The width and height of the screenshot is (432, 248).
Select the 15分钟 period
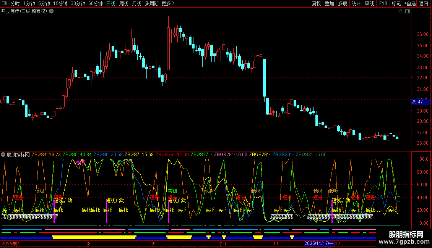pyautogui.click(x=60, y=3)
